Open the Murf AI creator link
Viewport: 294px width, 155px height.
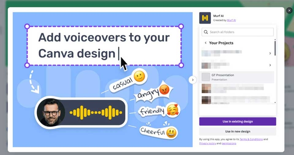[232, 20]
